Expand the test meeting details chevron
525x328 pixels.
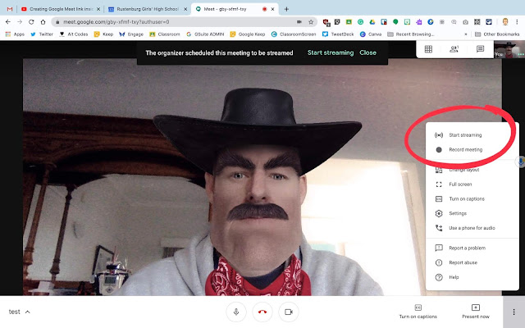[x=27, y=312]
